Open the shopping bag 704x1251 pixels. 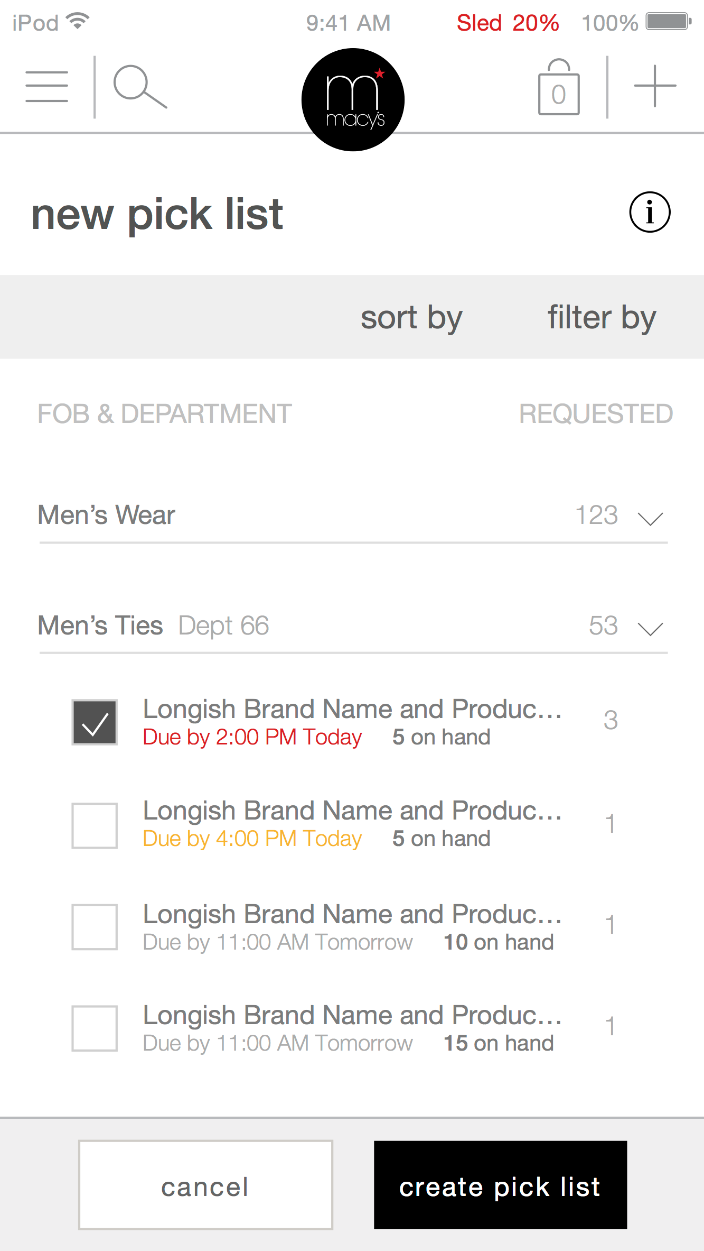click(559, 88)
